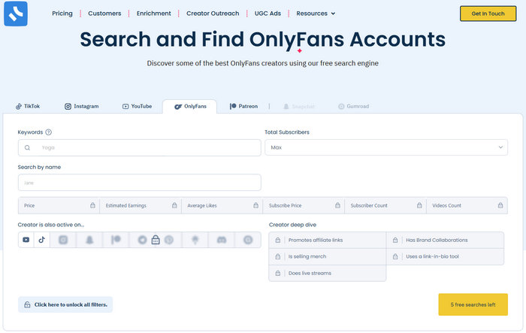
Task: Open the UGC Ads nav link
Action: (x=268, y=14)
